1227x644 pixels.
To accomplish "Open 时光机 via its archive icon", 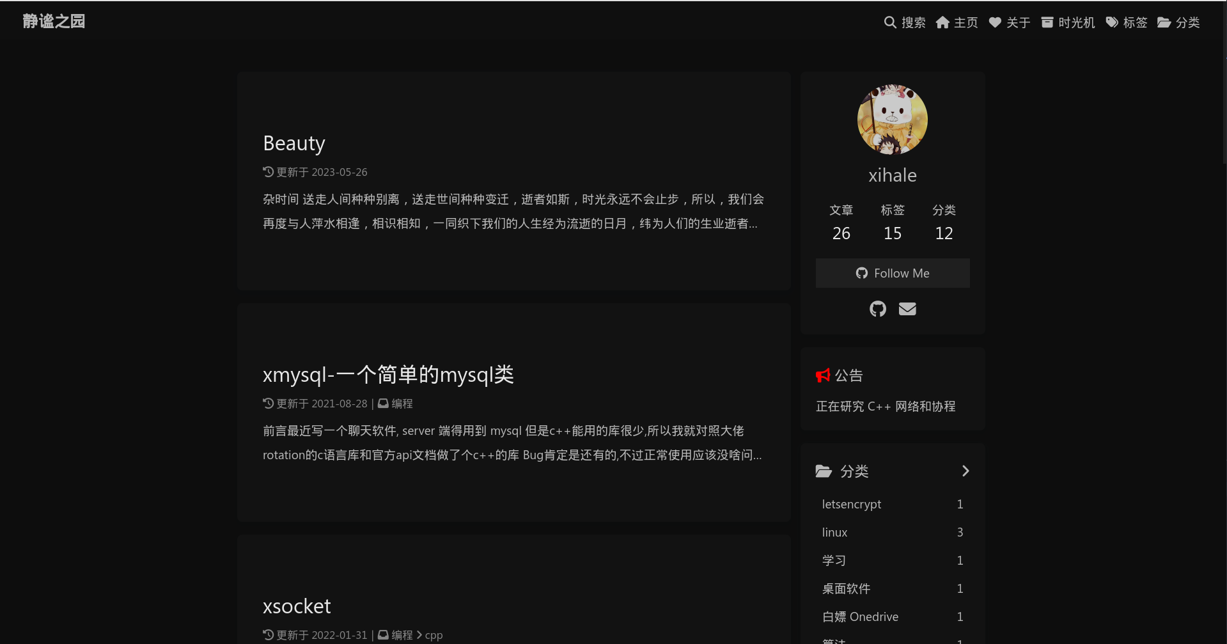I will [1047, 22].
